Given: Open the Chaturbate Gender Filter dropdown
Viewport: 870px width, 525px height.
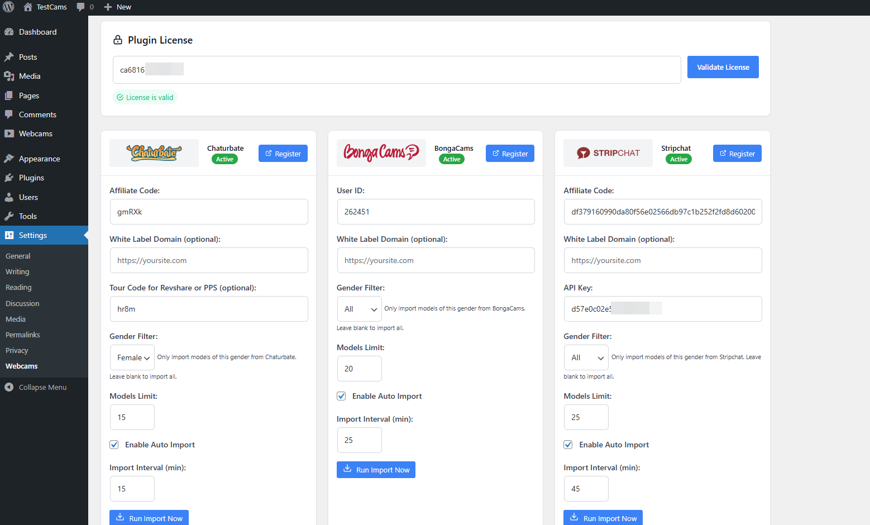Looking at the screenshot, I should click(132, 357).
